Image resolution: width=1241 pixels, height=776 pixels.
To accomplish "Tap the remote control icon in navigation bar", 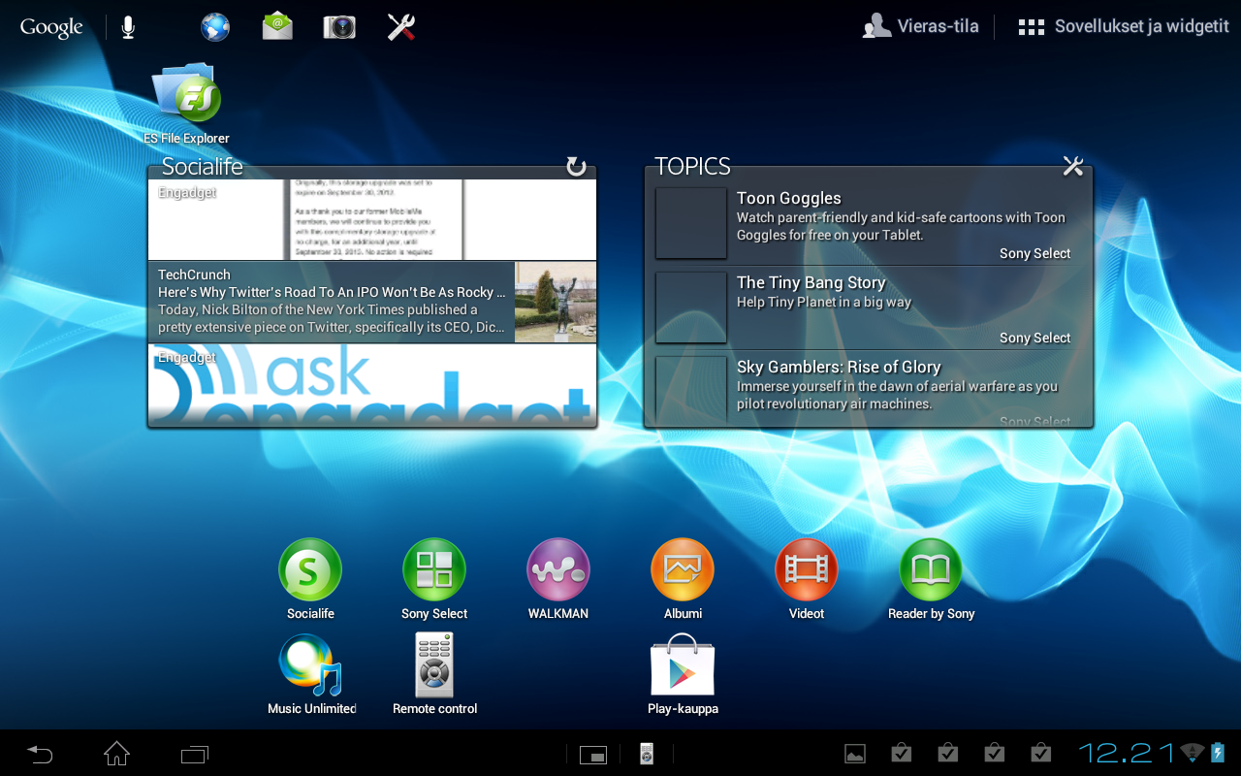I will click(x=647, y=754).
